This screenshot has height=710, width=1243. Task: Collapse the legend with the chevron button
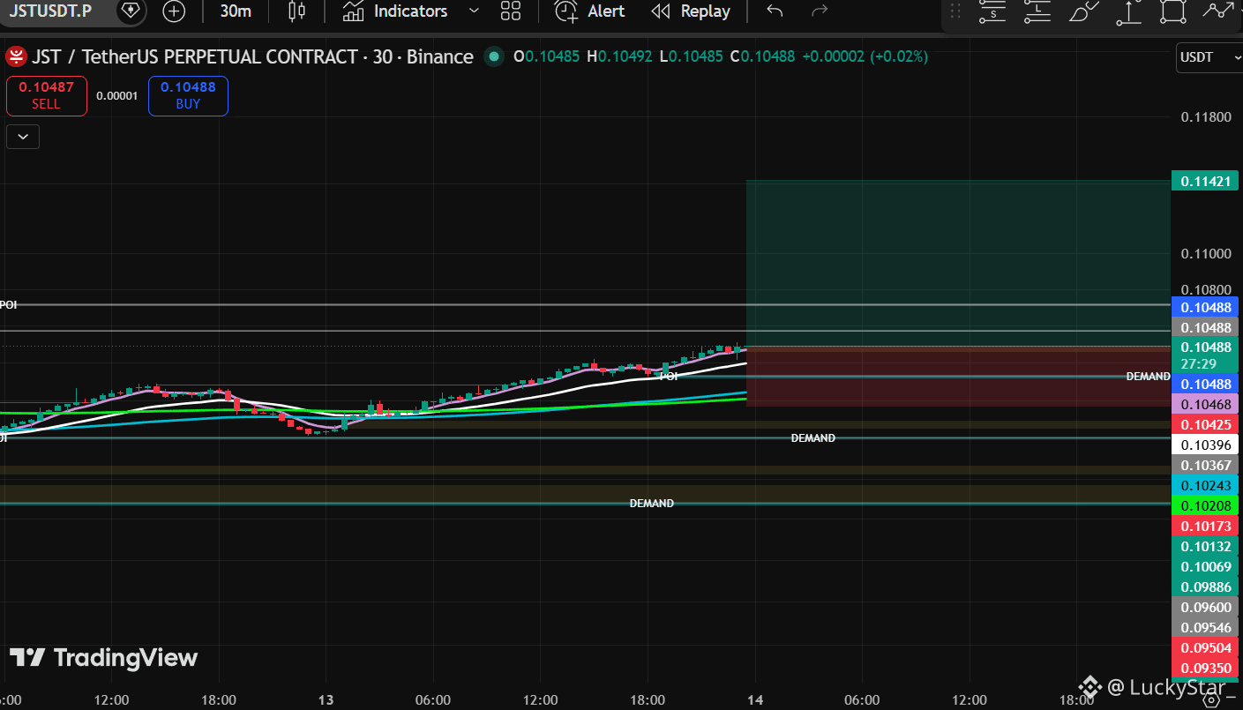22,137
